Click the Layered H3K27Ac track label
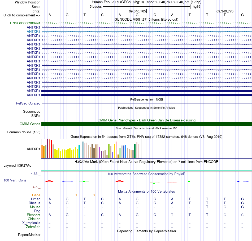This screenshot has width=252, height=241. pos(17,166)
